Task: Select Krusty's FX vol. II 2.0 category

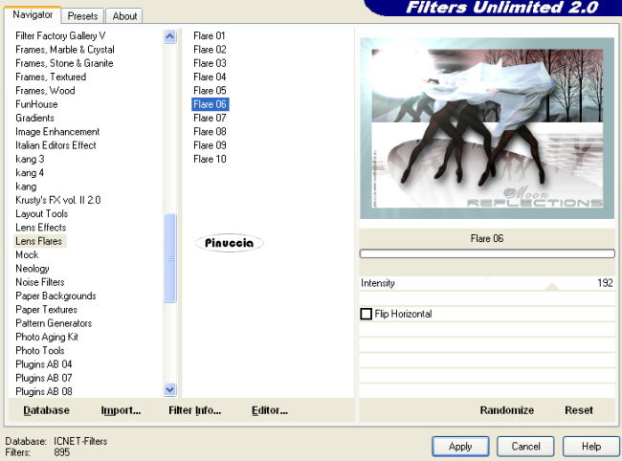Action: click(58, 200)
